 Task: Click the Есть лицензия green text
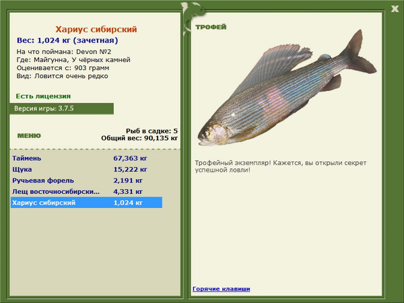click(43, 96)
